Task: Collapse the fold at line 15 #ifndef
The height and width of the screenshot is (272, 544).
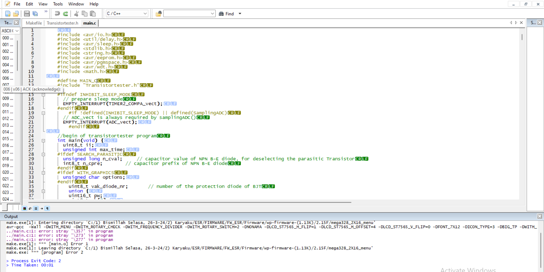Action: pyautogui.click(x=43, y=95)
